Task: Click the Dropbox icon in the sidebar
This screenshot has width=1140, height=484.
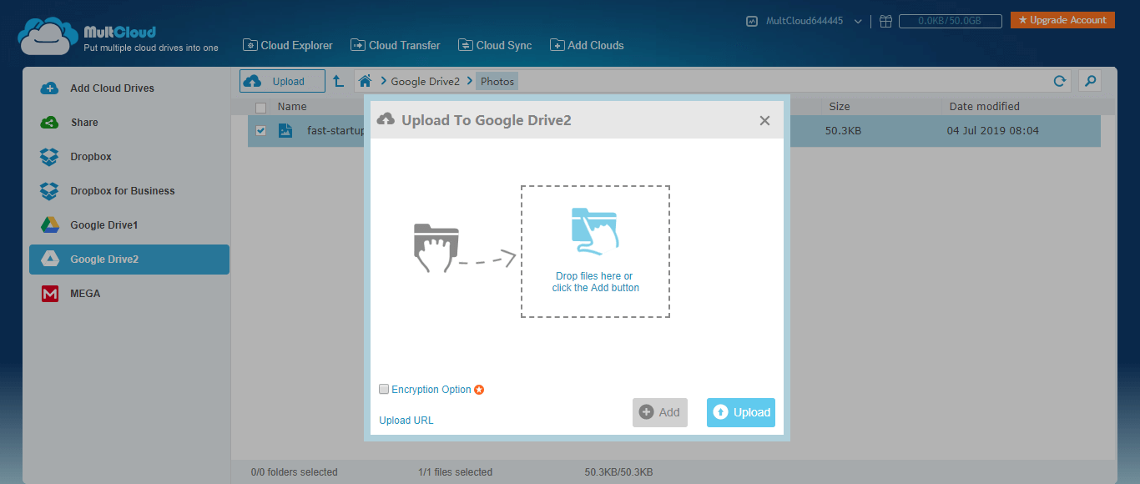Action: coord(50,157)
